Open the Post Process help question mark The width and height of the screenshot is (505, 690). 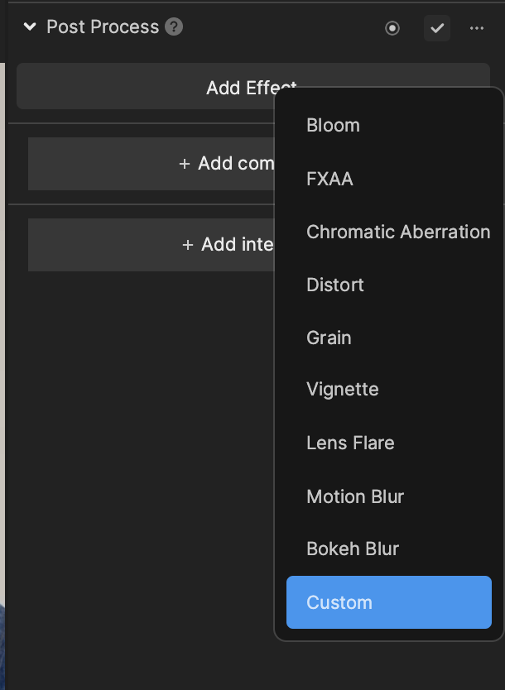click(x=174, y=26)
